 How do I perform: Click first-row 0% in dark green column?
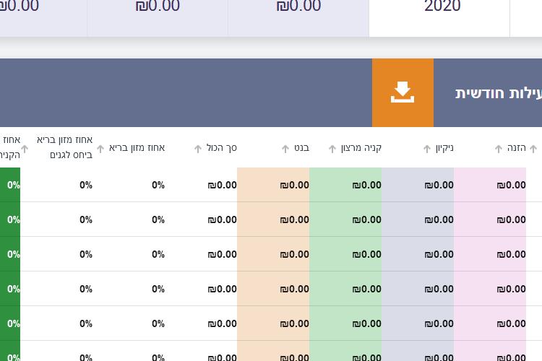[14, 185]
